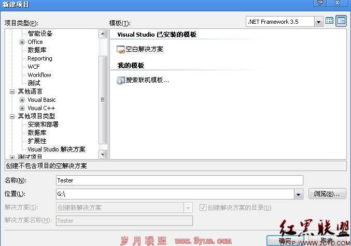Click the 解决方案名称 input field

124,221
